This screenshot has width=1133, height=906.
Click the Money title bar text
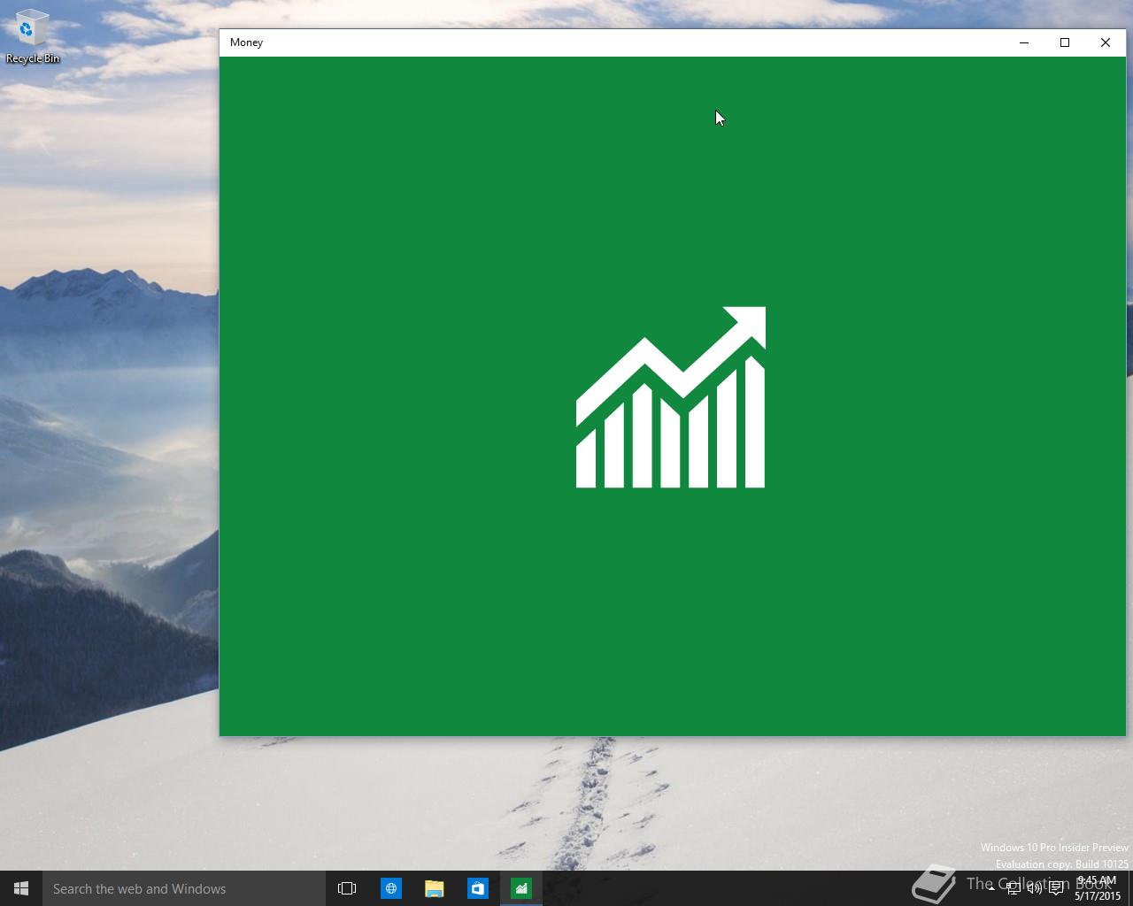pos(246,42)
